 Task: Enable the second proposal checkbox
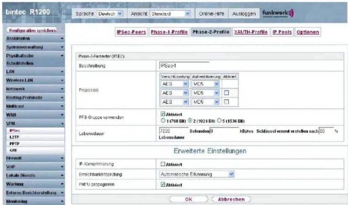point(226,93)
